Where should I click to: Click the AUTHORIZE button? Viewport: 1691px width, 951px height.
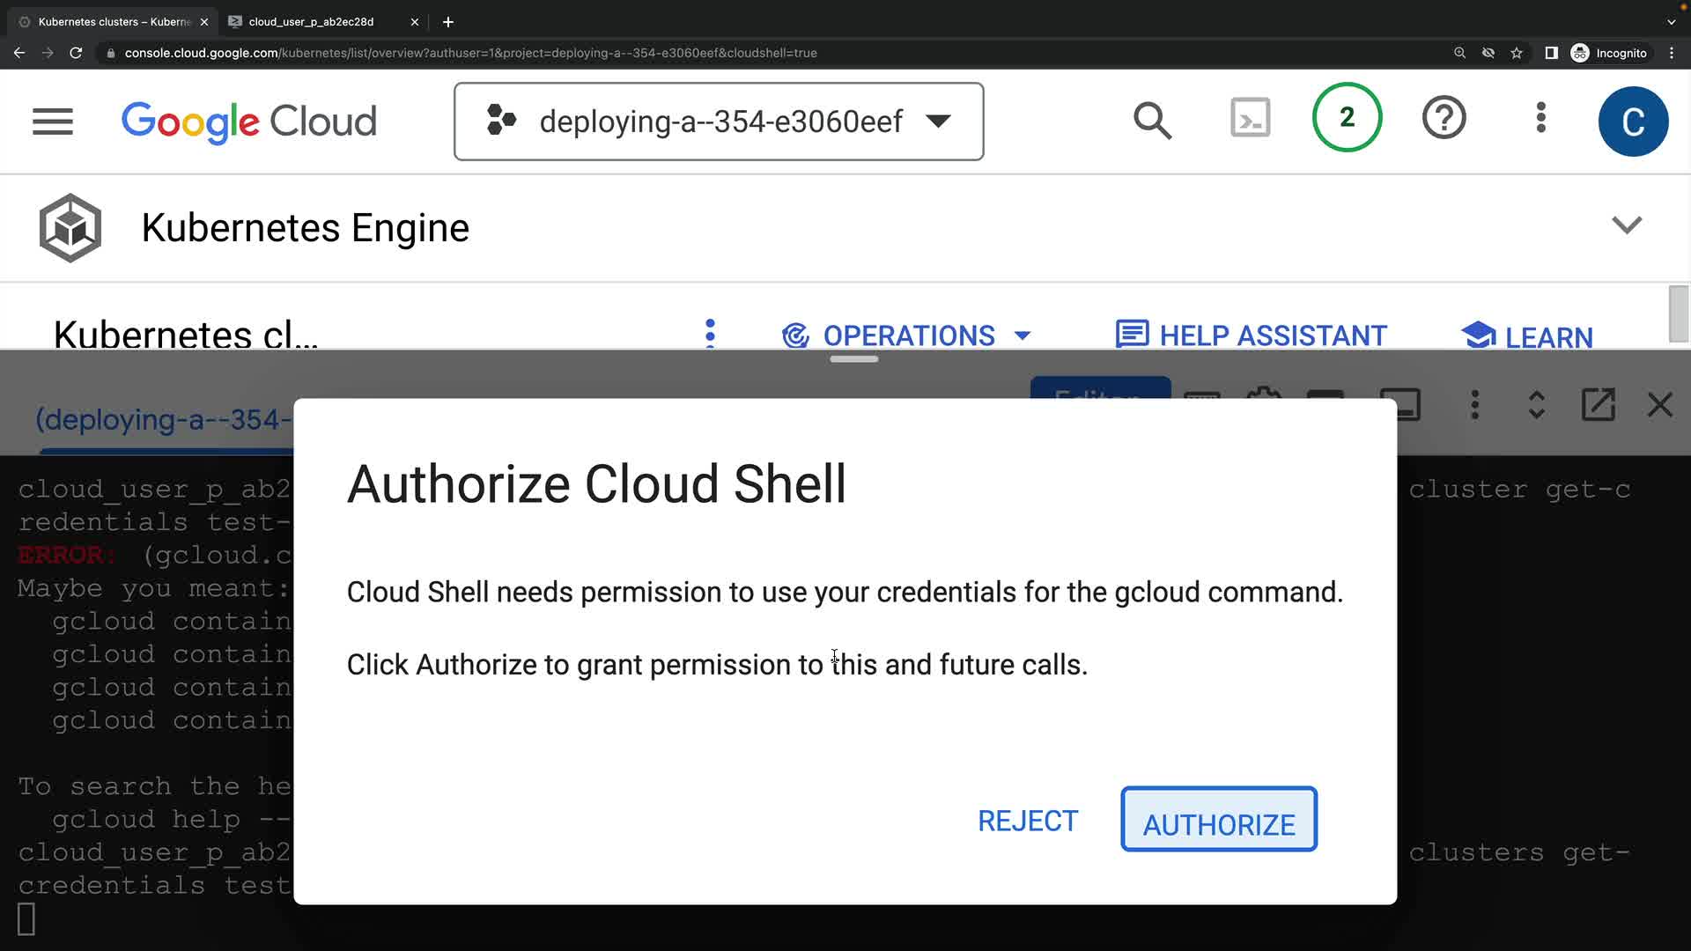1218,820
